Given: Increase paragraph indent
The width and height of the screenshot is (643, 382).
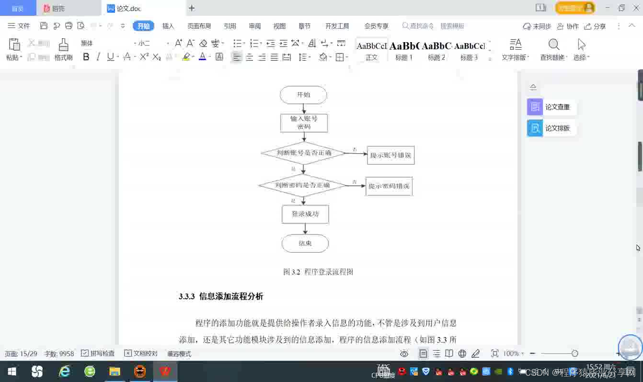Looking at the screenshot, I should point(283,43).
